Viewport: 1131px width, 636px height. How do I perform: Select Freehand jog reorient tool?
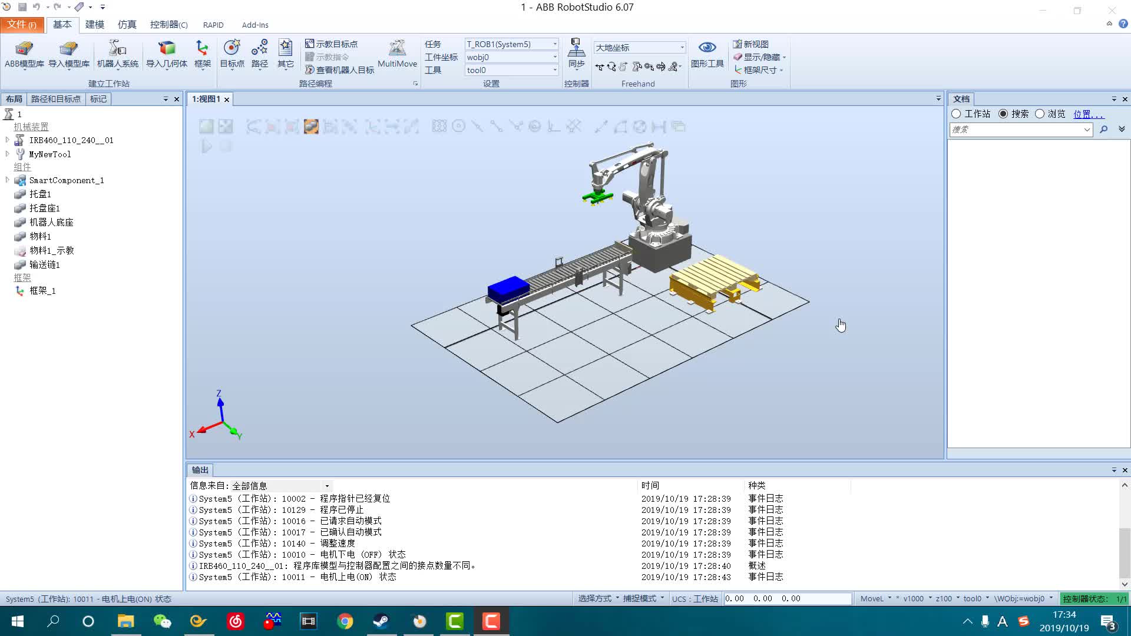(x=661, y=67)
